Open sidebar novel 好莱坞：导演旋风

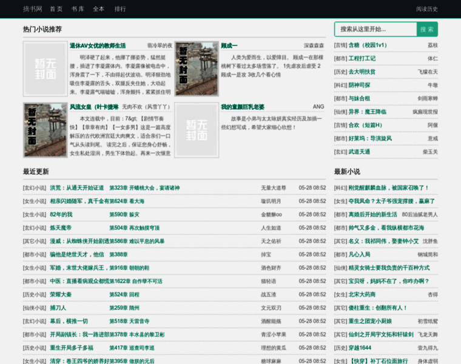370,138
